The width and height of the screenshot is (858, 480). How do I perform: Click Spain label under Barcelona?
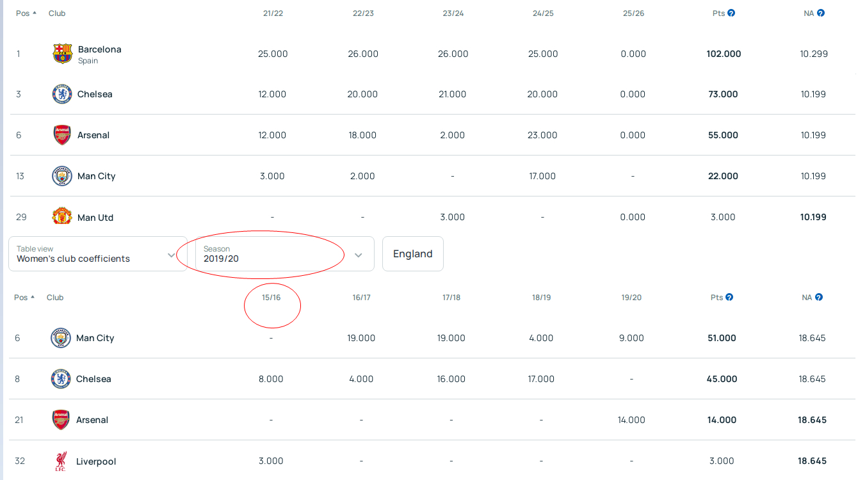pyautogui.click(x=88, y=61)
